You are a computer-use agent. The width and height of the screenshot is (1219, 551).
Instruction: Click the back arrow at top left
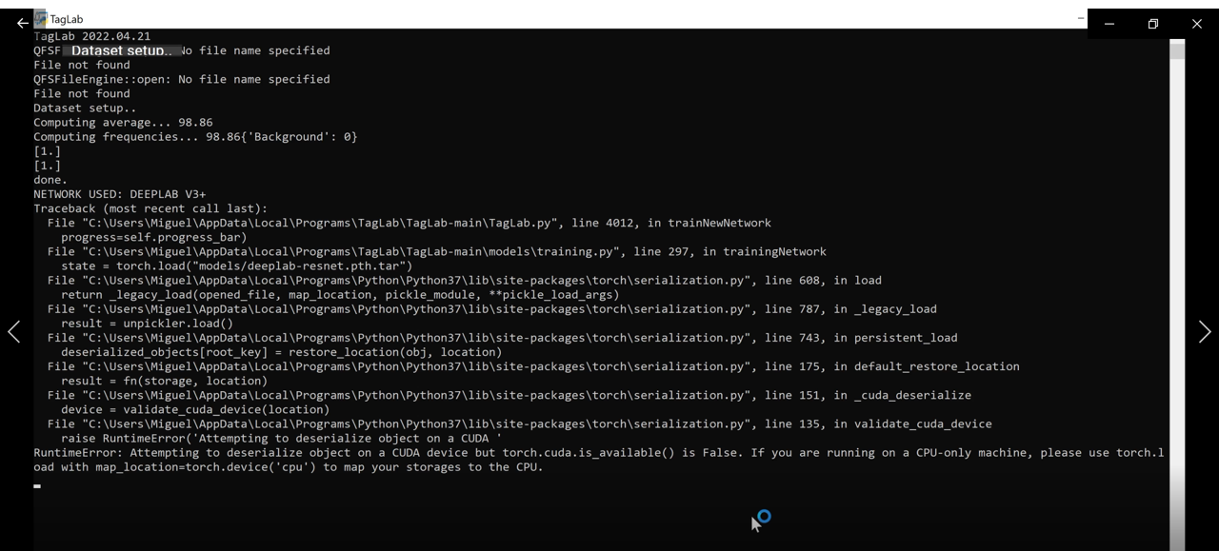coord(22,23)
